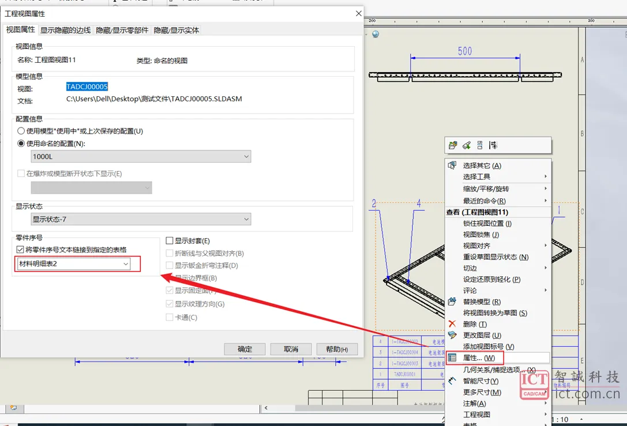Image resolution: width=627 pixels, height=426 pixels.
Task: Click the 确定 button
Action: click(x=245, y=349)
